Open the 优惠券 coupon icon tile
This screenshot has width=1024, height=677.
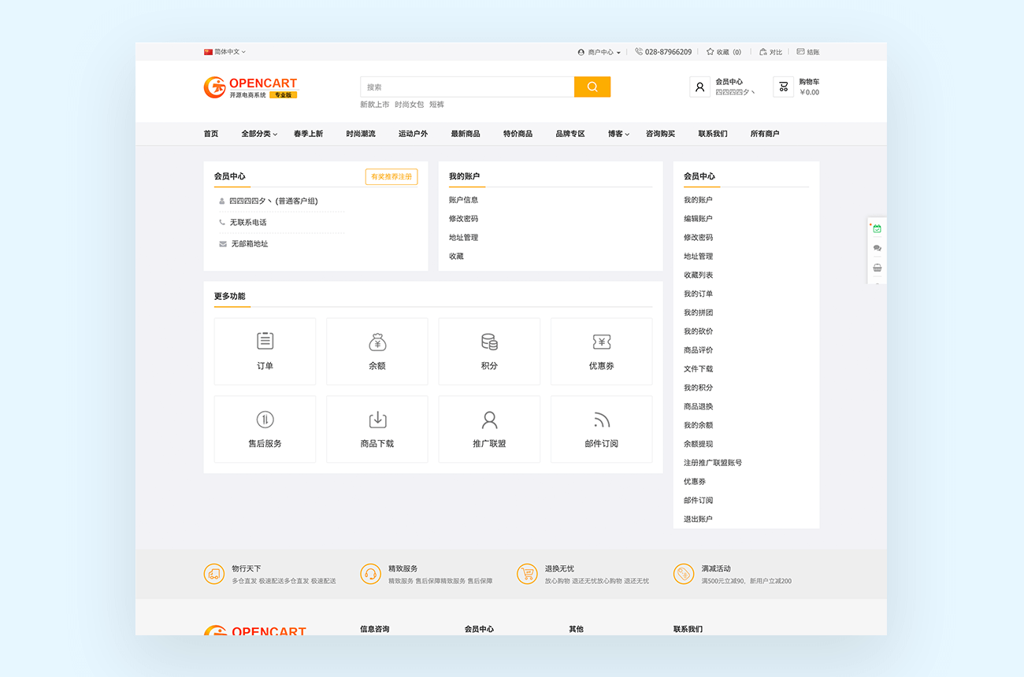(x=601, y=342)
